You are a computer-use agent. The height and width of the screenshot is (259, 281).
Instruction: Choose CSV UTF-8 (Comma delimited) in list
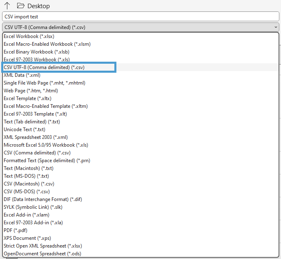click(140, 67)
